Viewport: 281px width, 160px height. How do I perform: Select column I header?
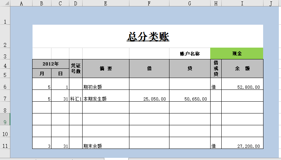click(x=242, y=4)
